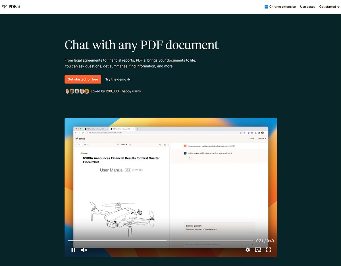Click the PDF.ai logo in the top navigation
This screenshot has width=341, height=266.
[x=11, y=7]
